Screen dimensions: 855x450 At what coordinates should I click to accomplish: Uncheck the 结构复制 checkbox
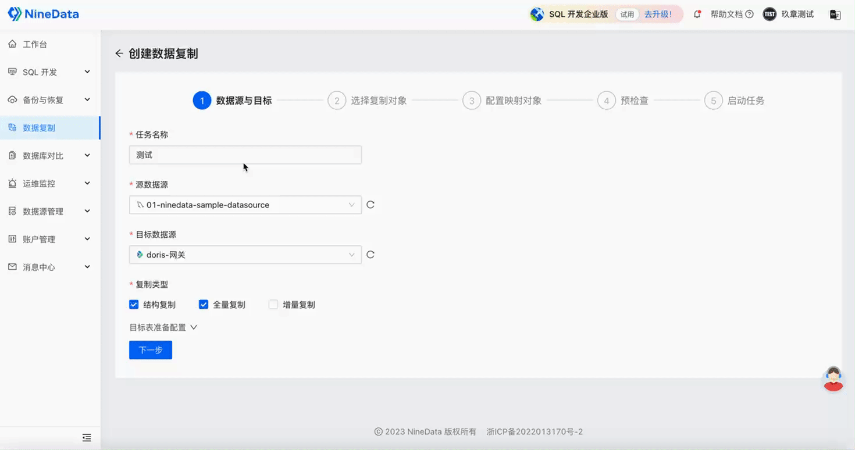click(133, 304)
